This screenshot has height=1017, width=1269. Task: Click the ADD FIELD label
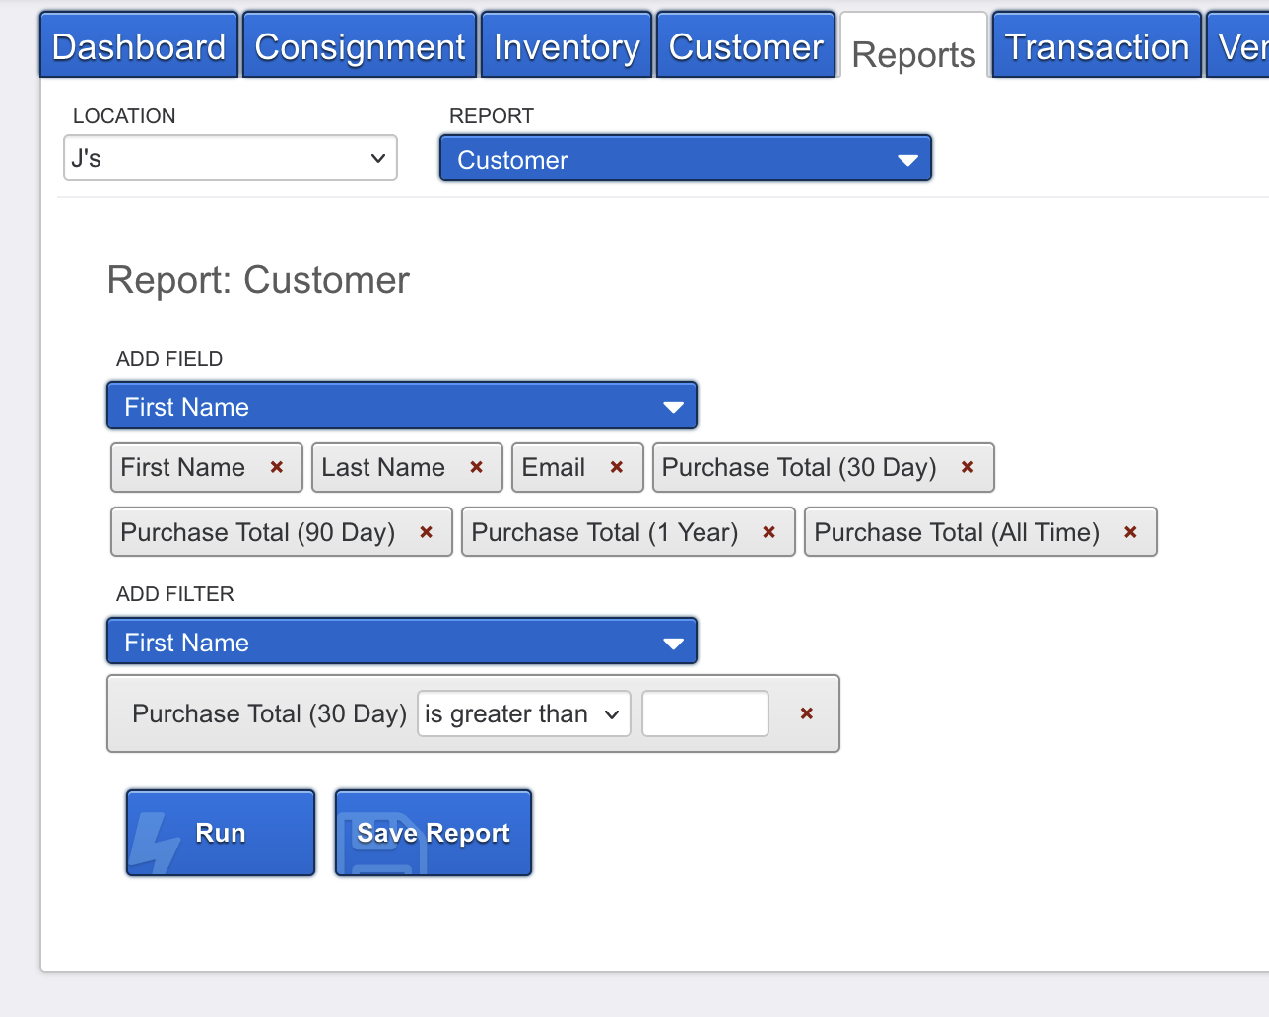coord(169,359)
